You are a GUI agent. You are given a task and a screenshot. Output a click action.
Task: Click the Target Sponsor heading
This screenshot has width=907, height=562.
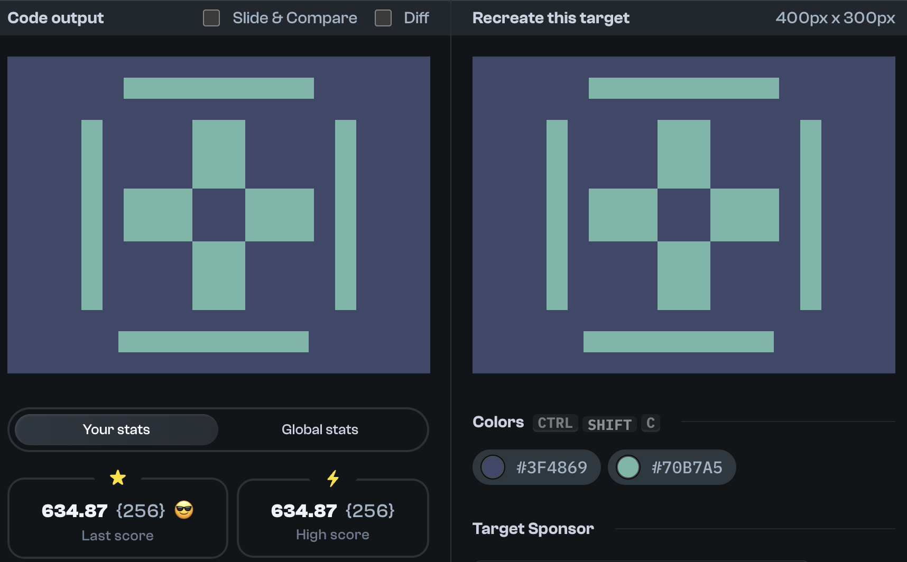click(533, 528)
